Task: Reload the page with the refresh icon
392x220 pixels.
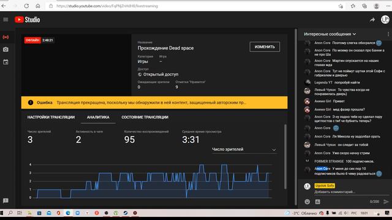Action: [26, 5]
